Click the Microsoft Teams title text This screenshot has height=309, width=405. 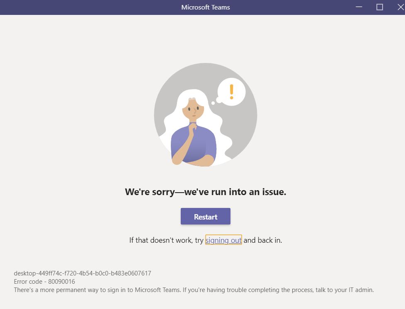[x=205, y=7]
